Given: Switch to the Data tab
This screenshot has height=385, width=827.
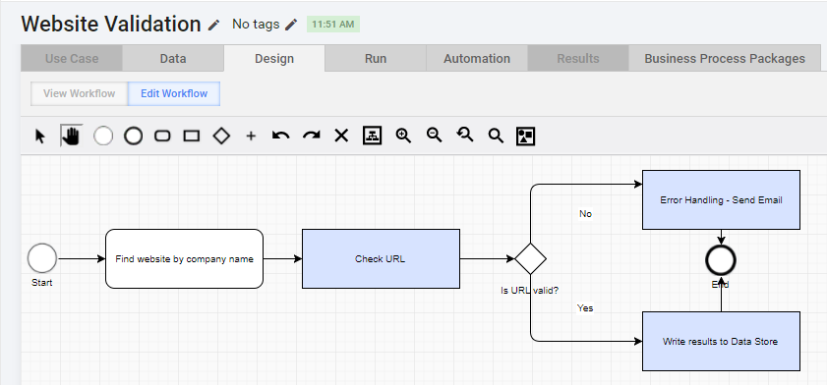Looking at the screenshot, I should tap(173, 59).
